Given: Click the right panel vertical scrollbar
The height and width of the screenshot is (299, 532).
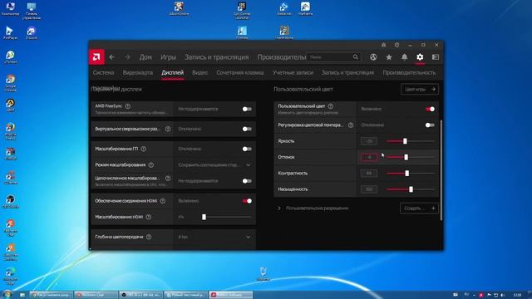Looking at the screenshot, I should (441, 169).
